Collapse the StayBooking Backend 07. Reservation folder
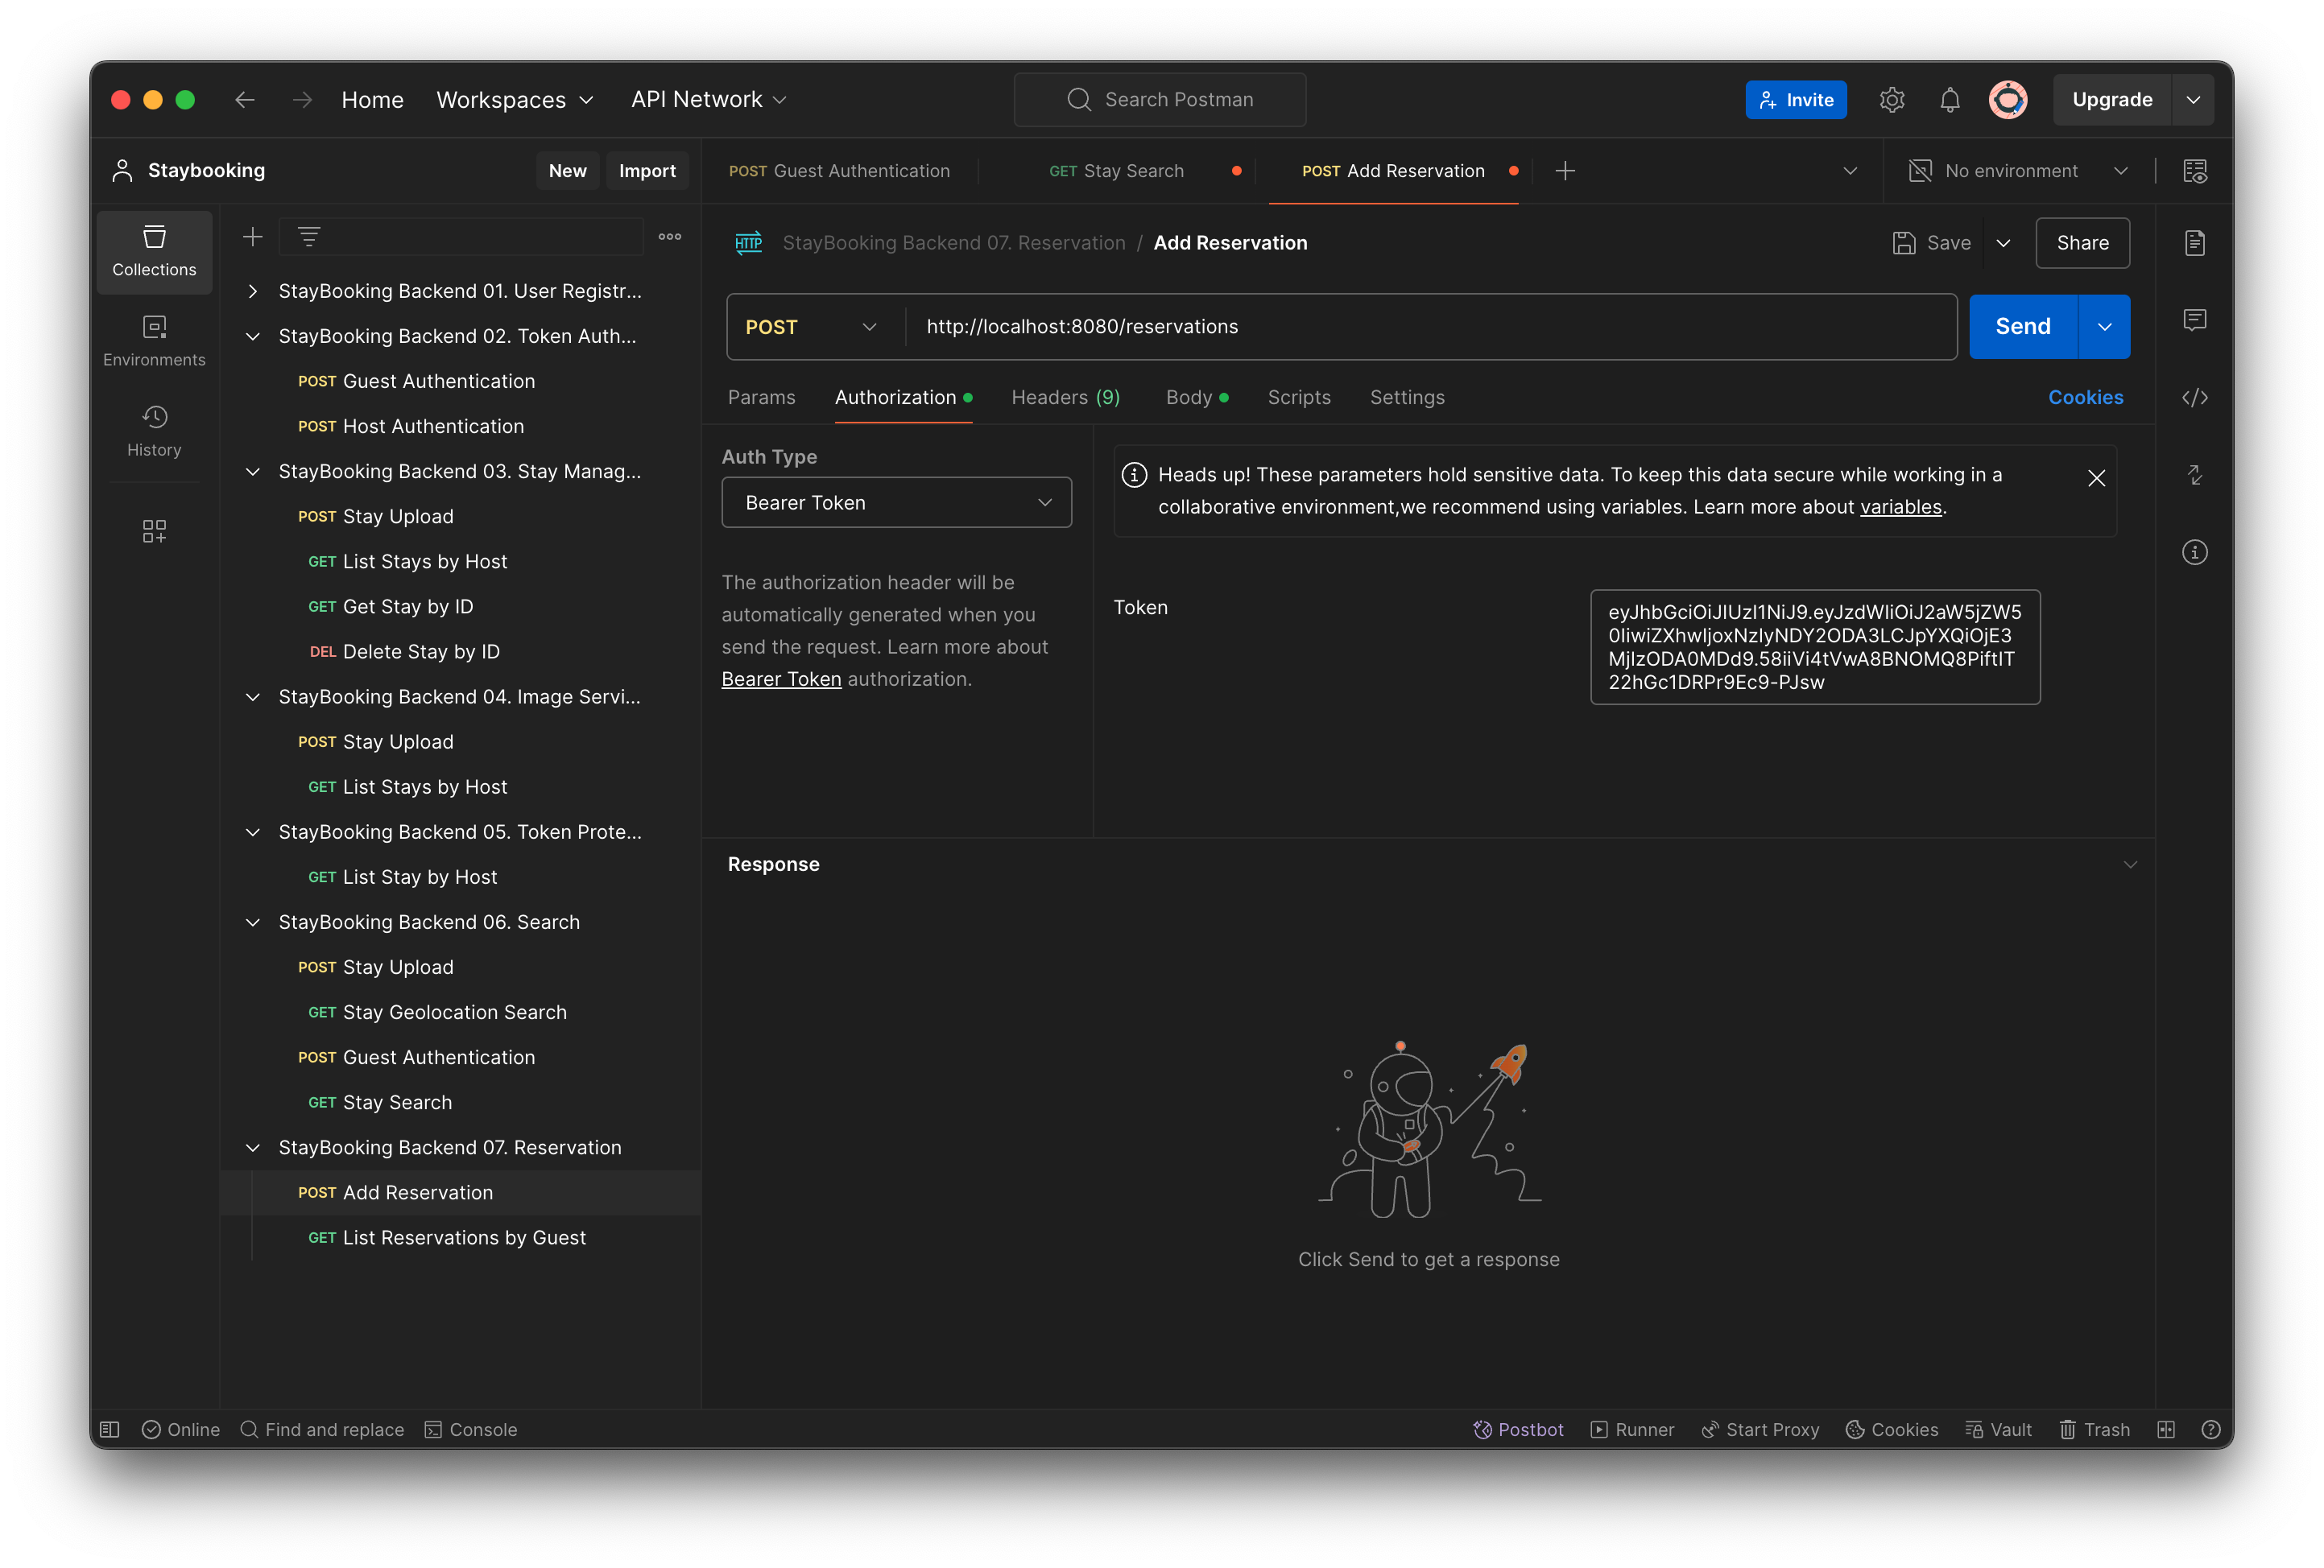Screen dimensions: 2324x1568 coord(252,1147)
